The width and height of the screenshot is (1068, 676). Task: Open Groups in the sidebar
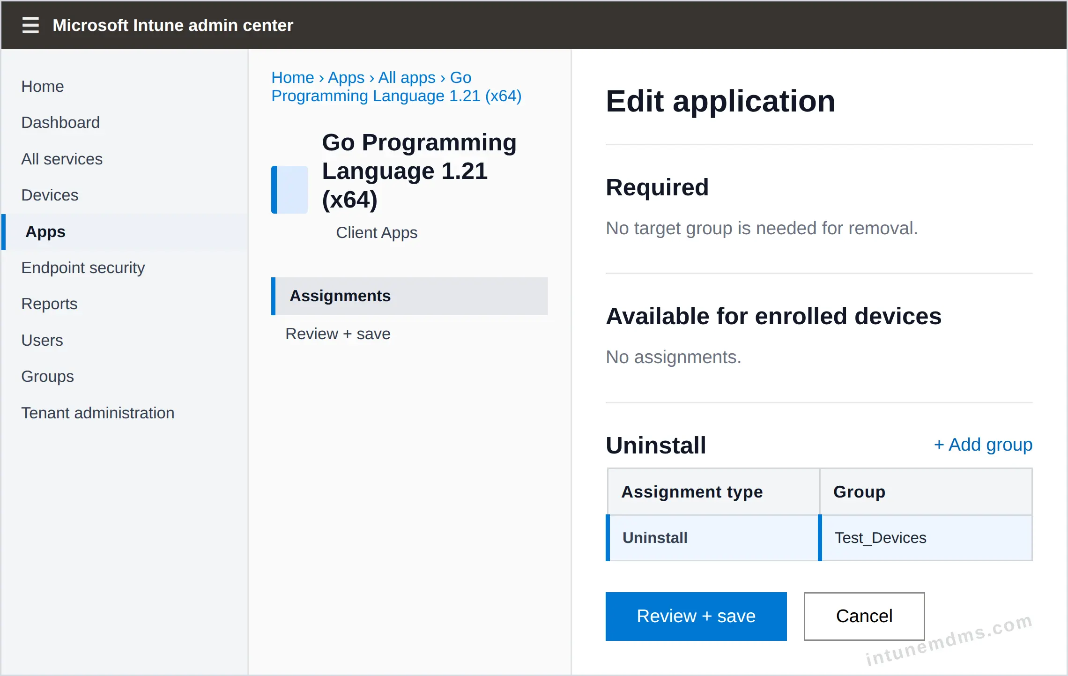click(47, 376)
